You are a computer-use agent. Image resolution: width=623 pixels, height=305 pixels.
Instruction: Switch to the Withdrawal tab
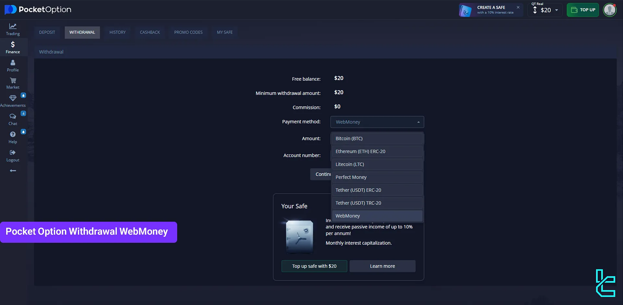coord(82,32)
